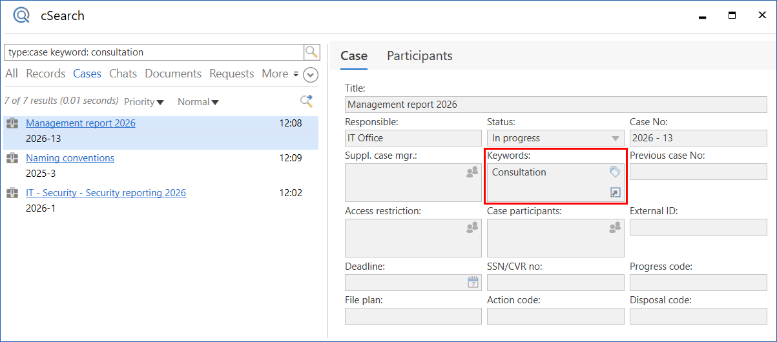Image resolution: width=777 pixels, height=342 pixels.
Task: Select the Requests filter tab
Action: tap(232, 74)
